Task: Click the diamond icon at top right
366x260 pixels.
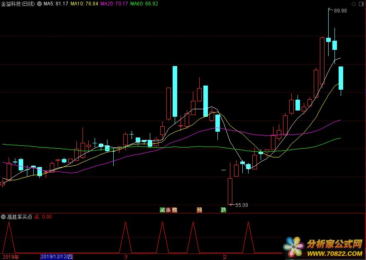Action: 354,4
